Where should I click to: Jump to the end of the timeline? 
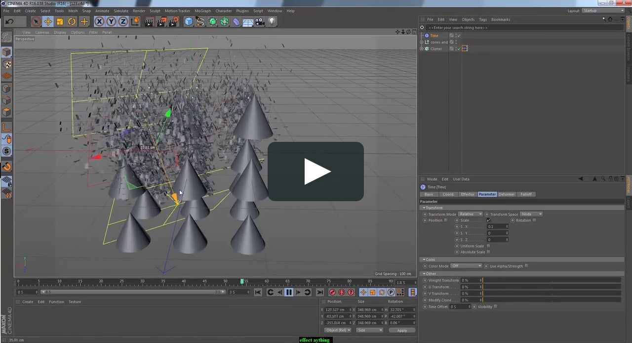320,292
